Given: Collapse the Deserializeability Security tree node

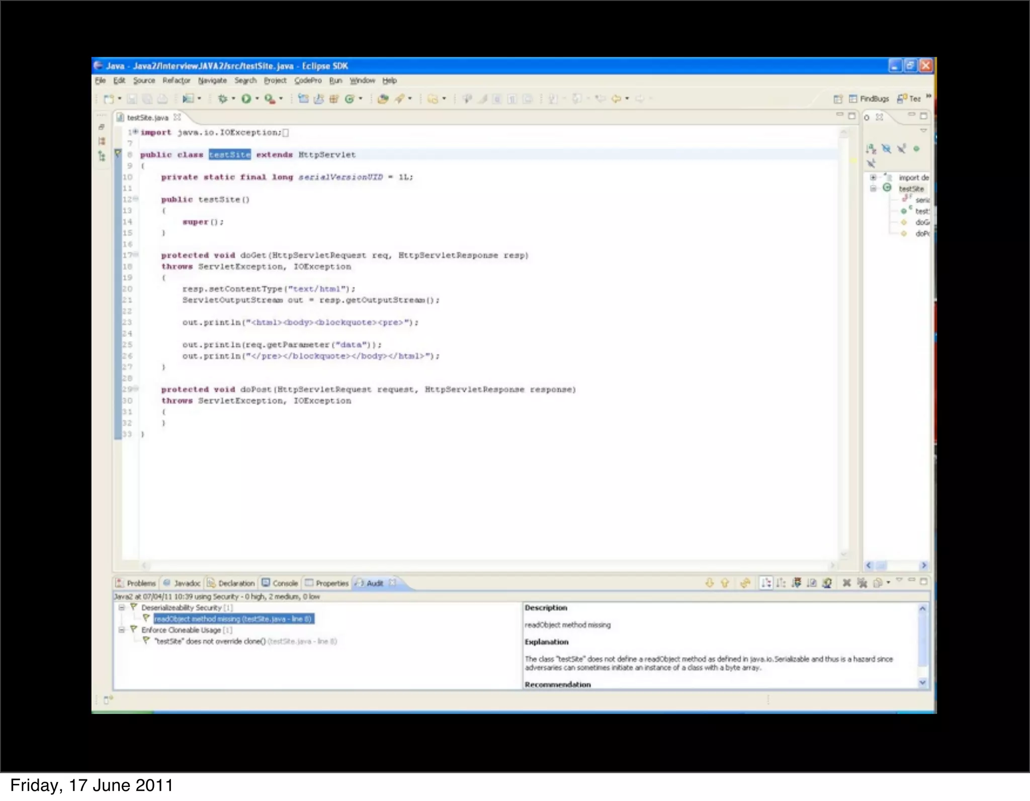Looking at the screenshot, I should pyautogui.click(x=121, y=607).
